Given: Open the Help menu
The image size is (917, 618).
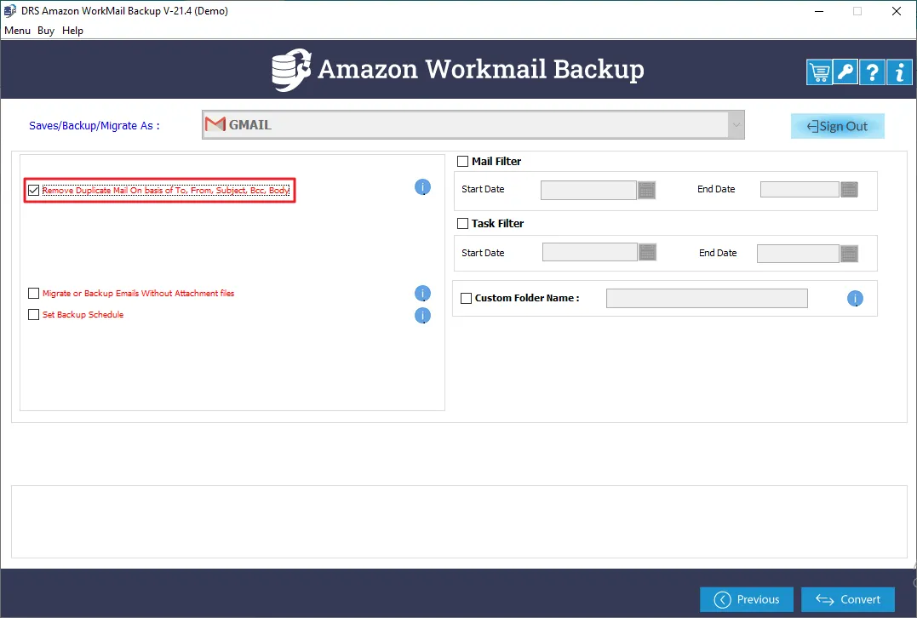Looking at the screenshot, I should pyautogui.click(x=72, y=31).
